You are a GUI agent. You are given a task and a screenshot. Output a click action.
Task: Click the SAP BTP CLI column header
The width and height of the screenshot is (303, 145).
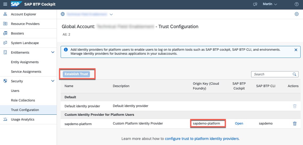coord(266,86)
